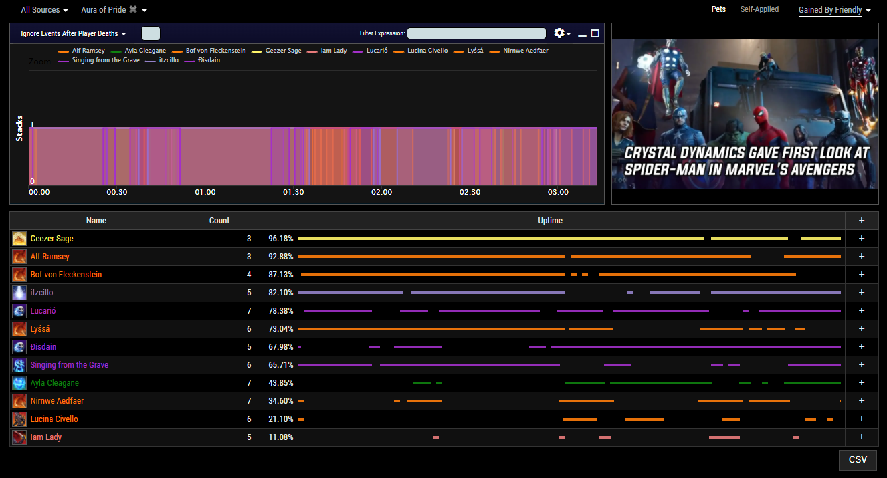Open Ignore Events After Player Deaths dropdown

pyautogui.click(x=74, y=33)
